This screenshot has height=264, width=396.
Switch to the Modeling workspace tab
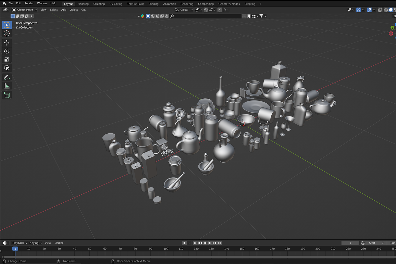tap(83, 4)
